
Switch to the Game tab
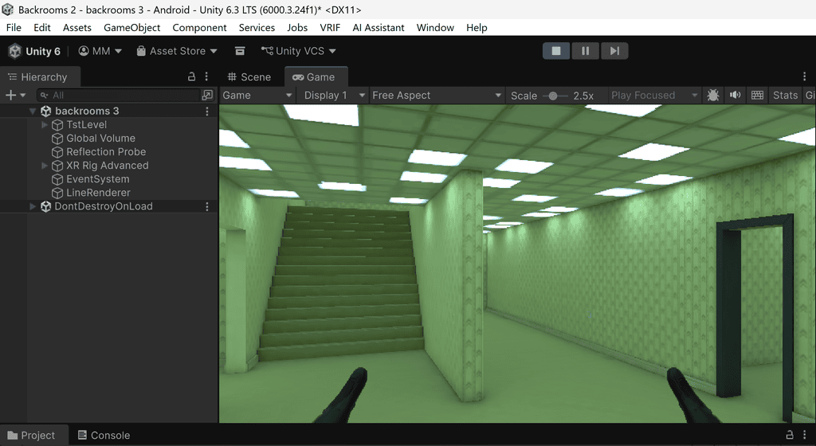(314, 77)
